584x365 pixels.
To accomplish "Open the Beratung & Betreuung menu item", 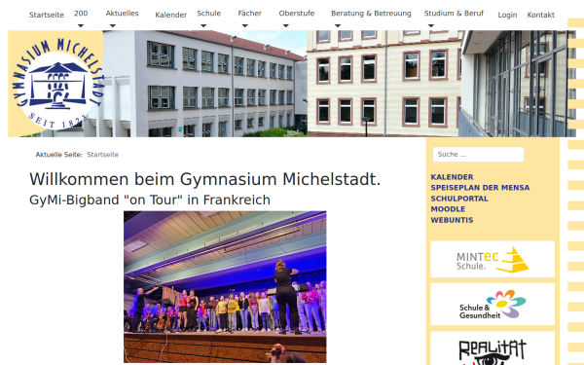I will (372, 14).
